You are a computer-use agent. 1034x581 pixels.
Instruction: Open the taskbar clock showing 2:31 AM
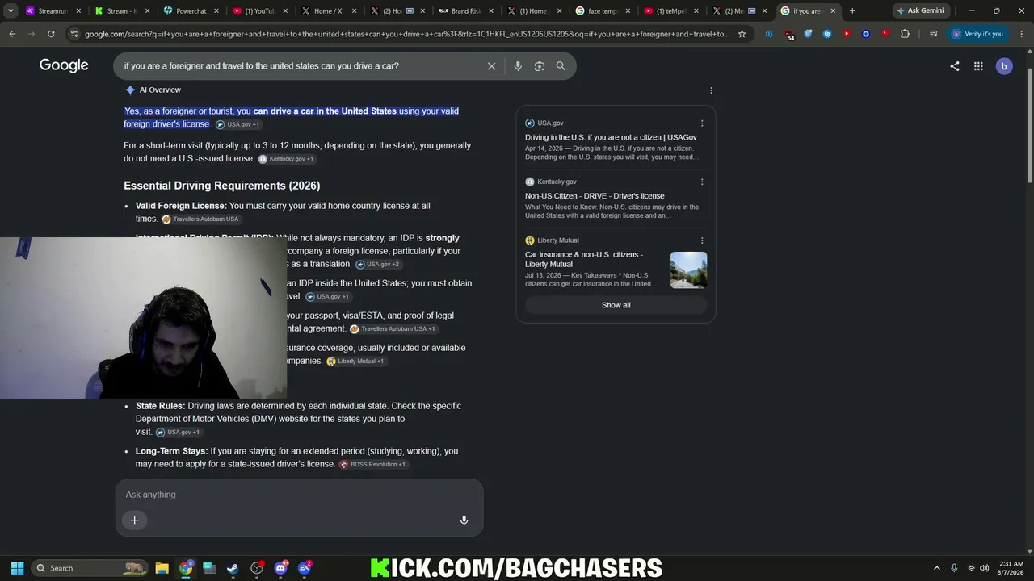pyautogui.click(x=1011, y=568)
